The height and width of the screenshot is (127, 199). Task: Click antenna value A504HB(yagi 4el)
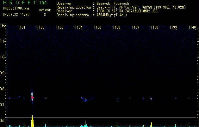point(112,15)
